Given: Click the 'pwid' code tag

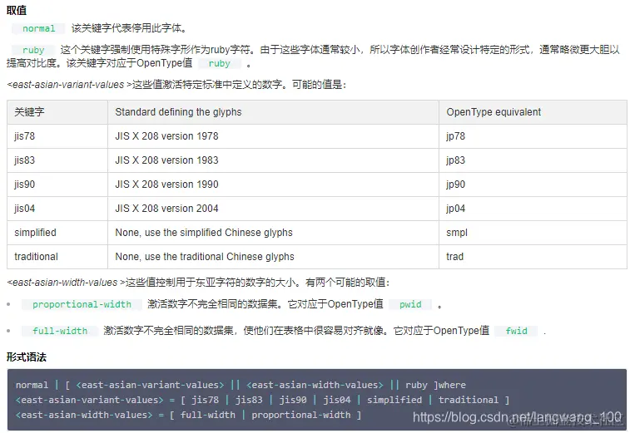Looking at the screenshot, I should point(410,304).
